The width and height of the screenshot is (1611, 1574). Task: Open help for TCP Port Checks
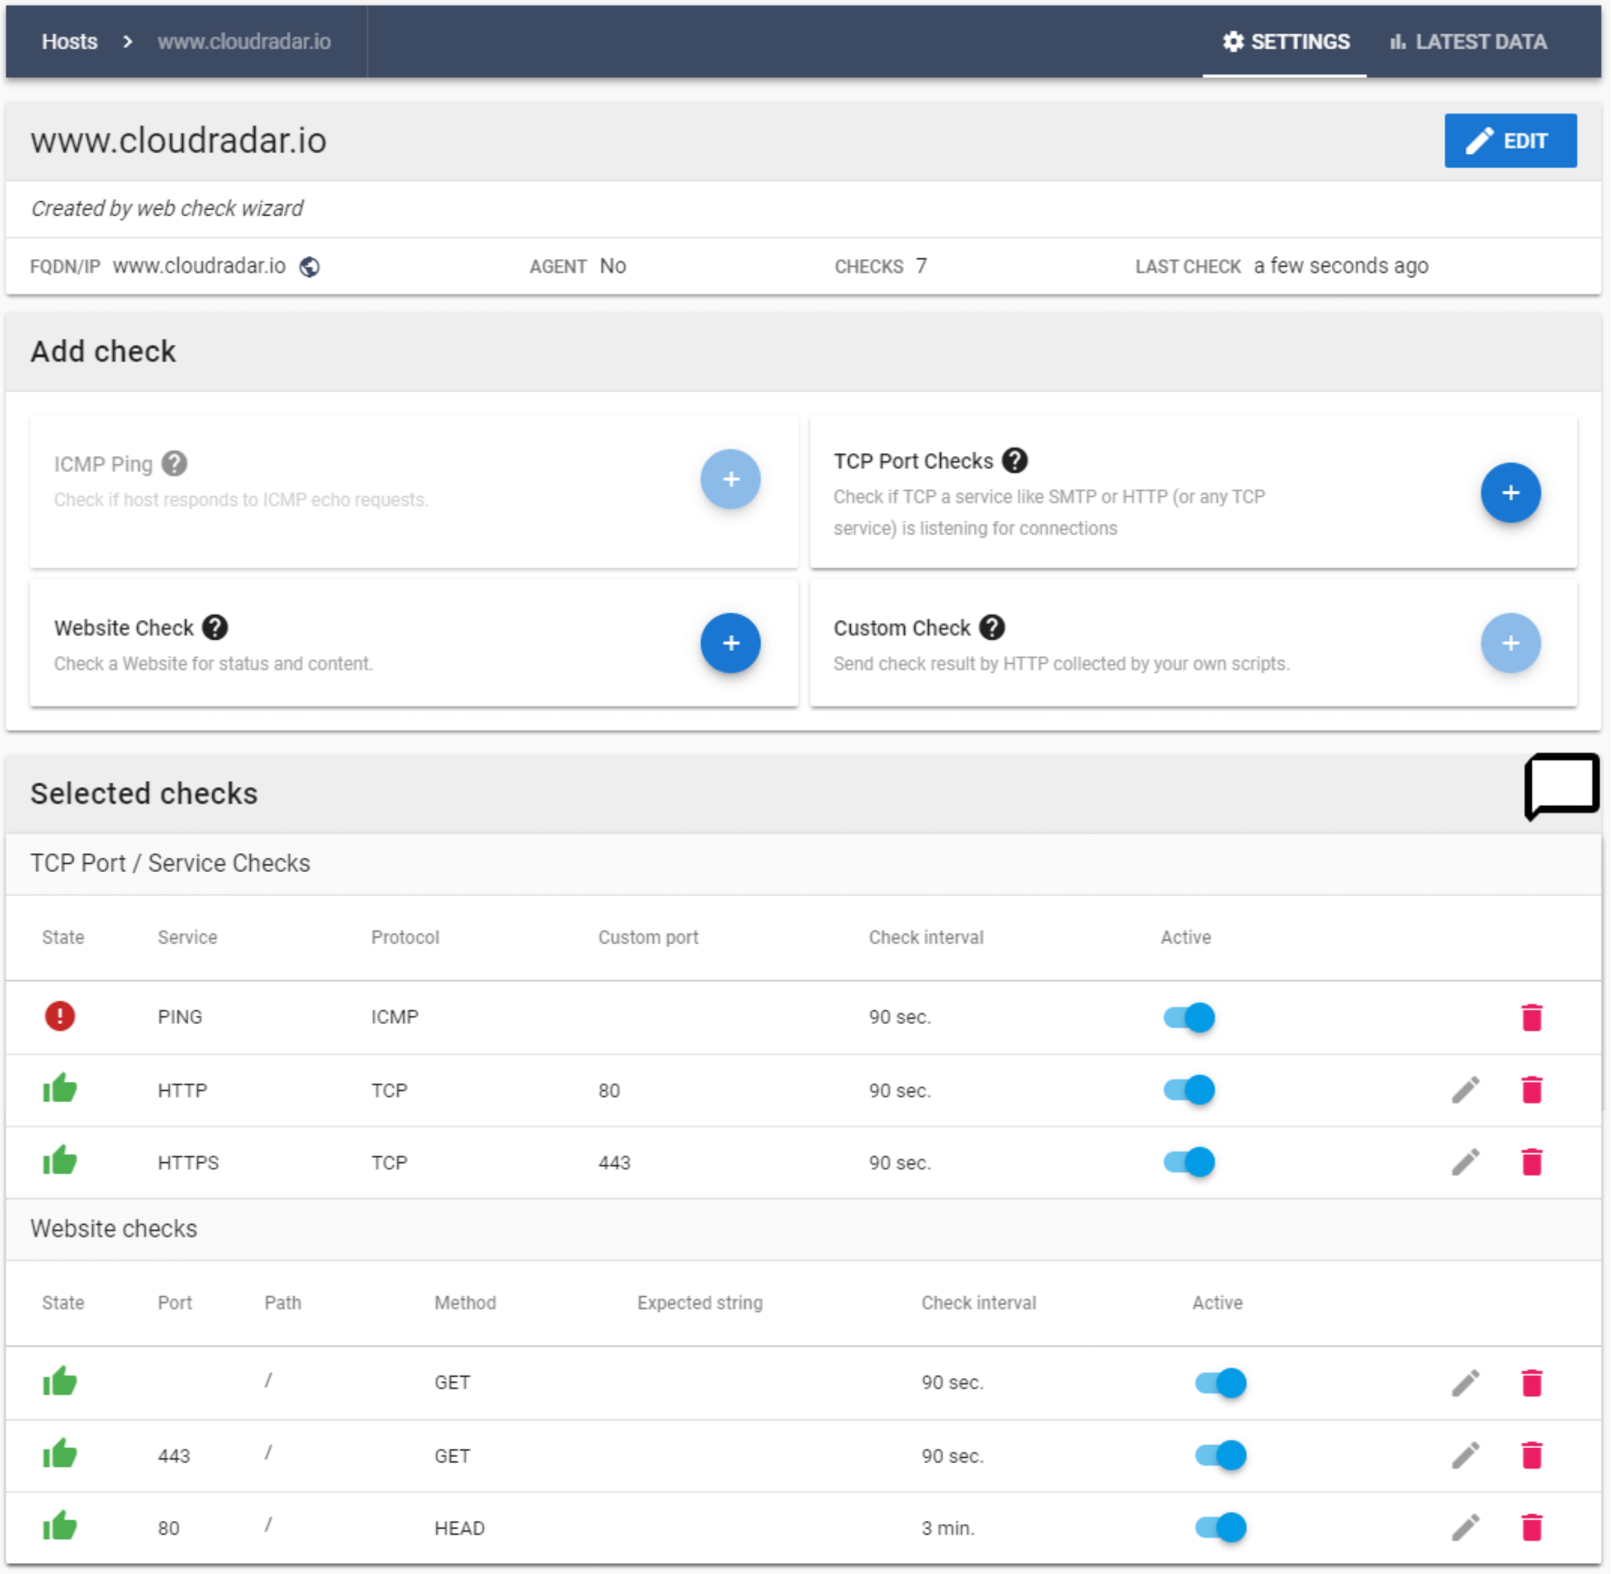(x=1015, y=460)
